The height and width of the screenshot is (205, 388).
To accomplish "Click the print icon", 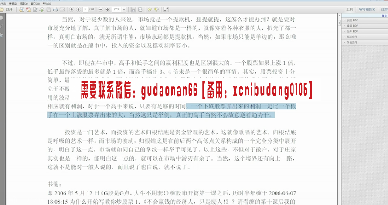I will pos(55,10).
